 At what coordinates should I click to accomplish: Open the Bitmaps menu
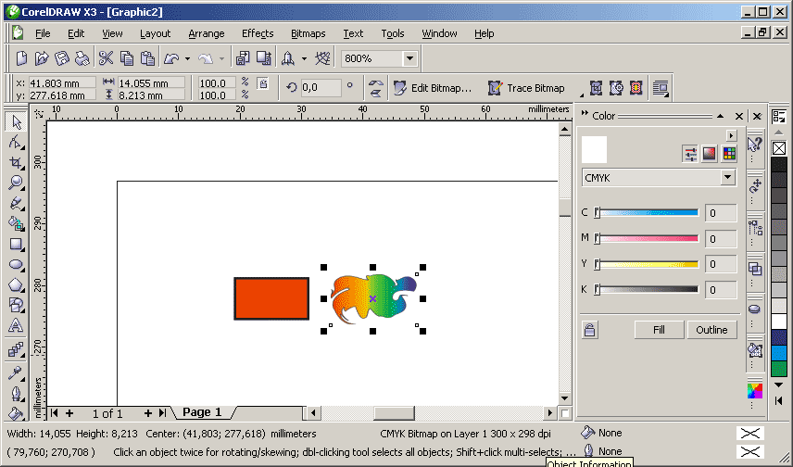[308, 33]
